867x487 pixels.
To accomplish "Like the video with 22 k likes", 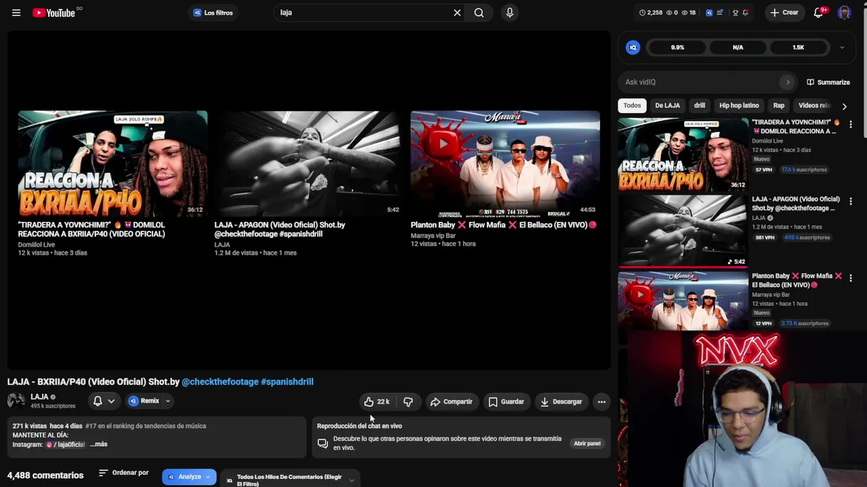I will coord(377,402).
